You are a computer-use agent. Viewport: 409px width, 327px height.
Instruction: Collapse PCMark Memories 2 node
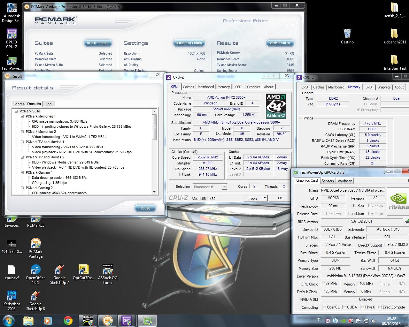22,132
